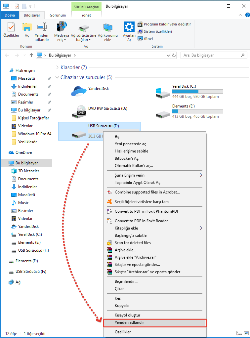Open the Görünüm ribbon tab

tap(58, 15)
